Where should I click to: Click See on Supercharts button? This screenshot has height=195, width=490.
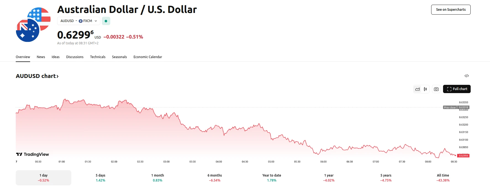451,10
